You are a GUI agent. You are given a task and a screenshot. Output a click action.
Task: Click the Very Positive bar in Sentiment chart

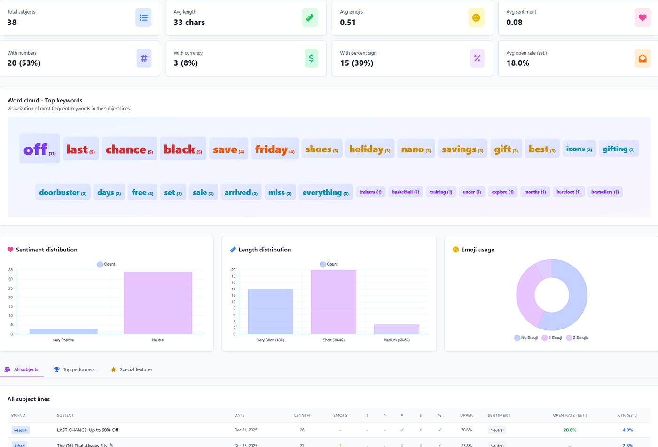pos(63,331)
